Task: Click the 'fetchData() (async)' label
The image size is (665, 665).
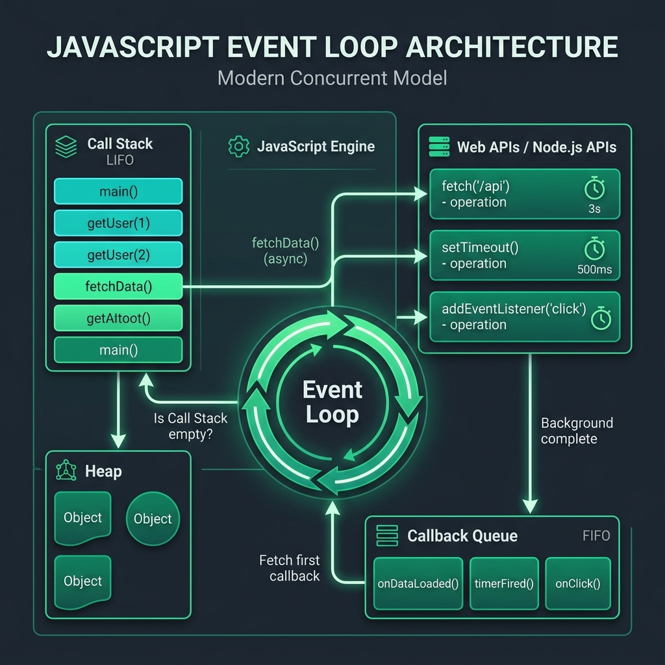Action: coord(286,251)
